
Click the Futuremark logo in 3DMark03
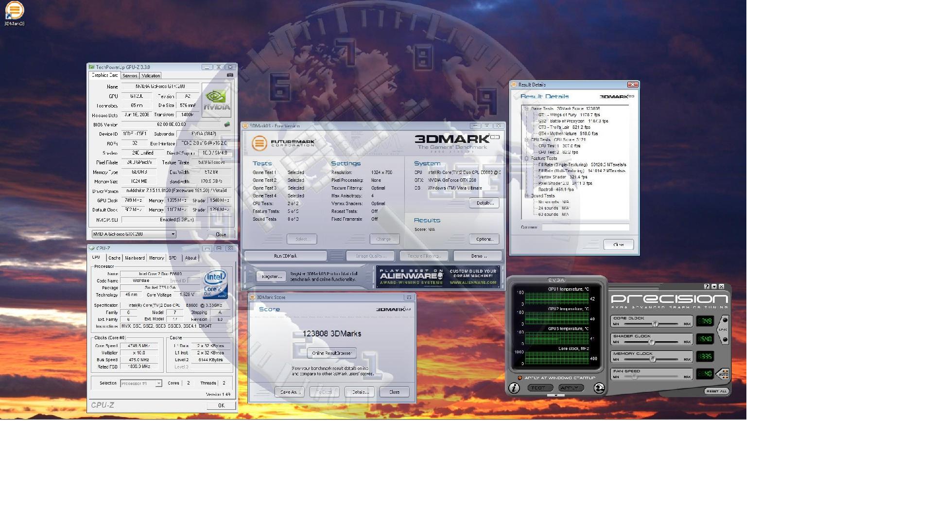[x=283, y=143]
